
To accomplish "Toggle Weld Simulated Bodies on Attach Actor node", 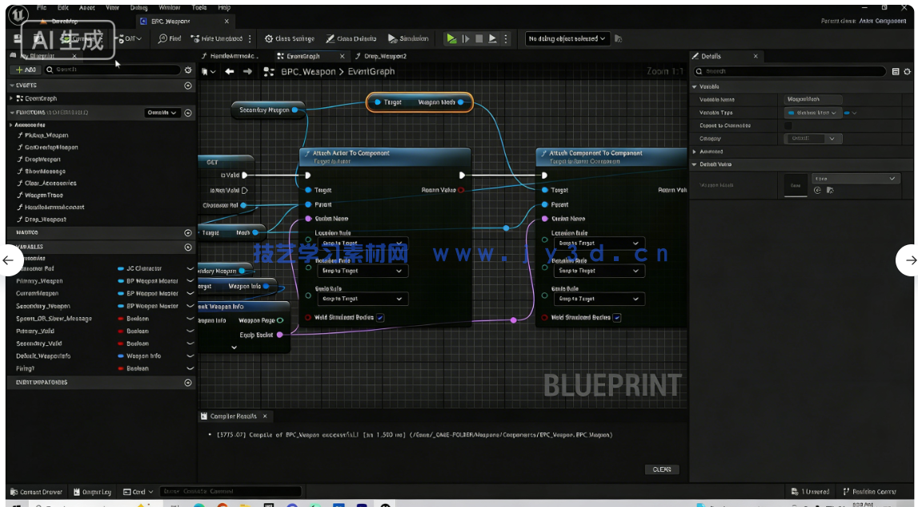I will click(x=380, y=318).
